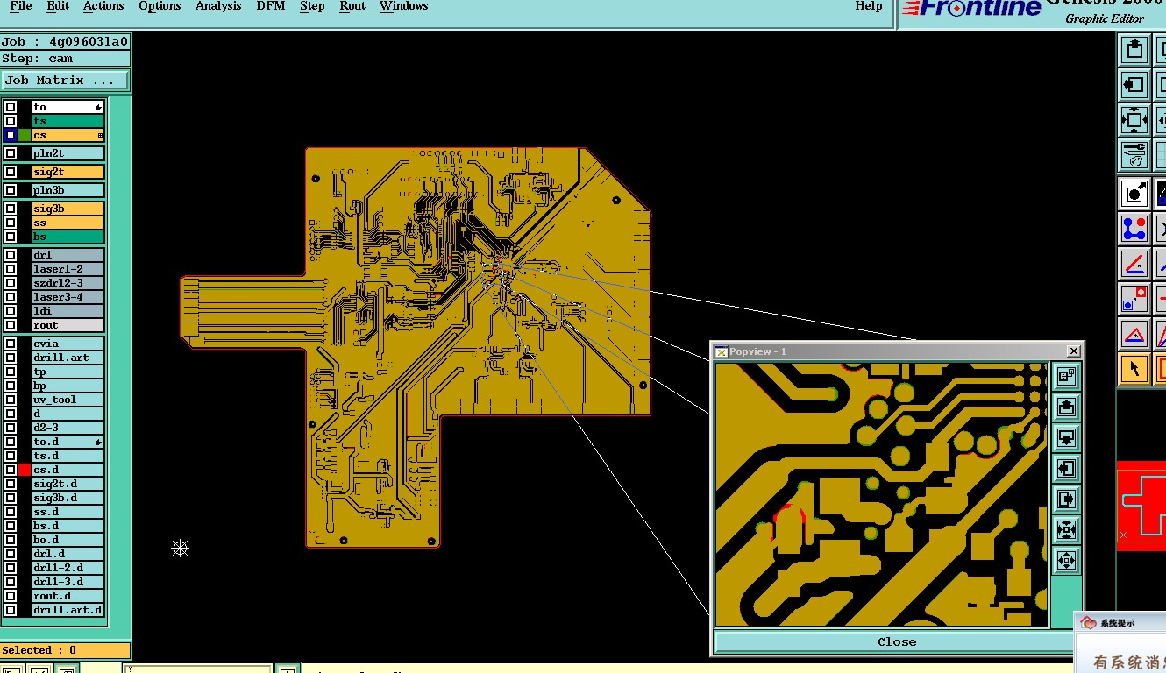Click the pan up icon in the main toolbar
The image size is (1166, 673).
point(1134,49)
